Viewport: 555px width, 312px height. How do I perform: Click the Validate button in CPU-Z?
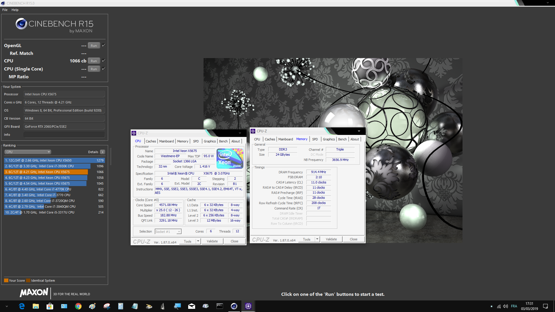pyautogui.click(x=212, y=241)
